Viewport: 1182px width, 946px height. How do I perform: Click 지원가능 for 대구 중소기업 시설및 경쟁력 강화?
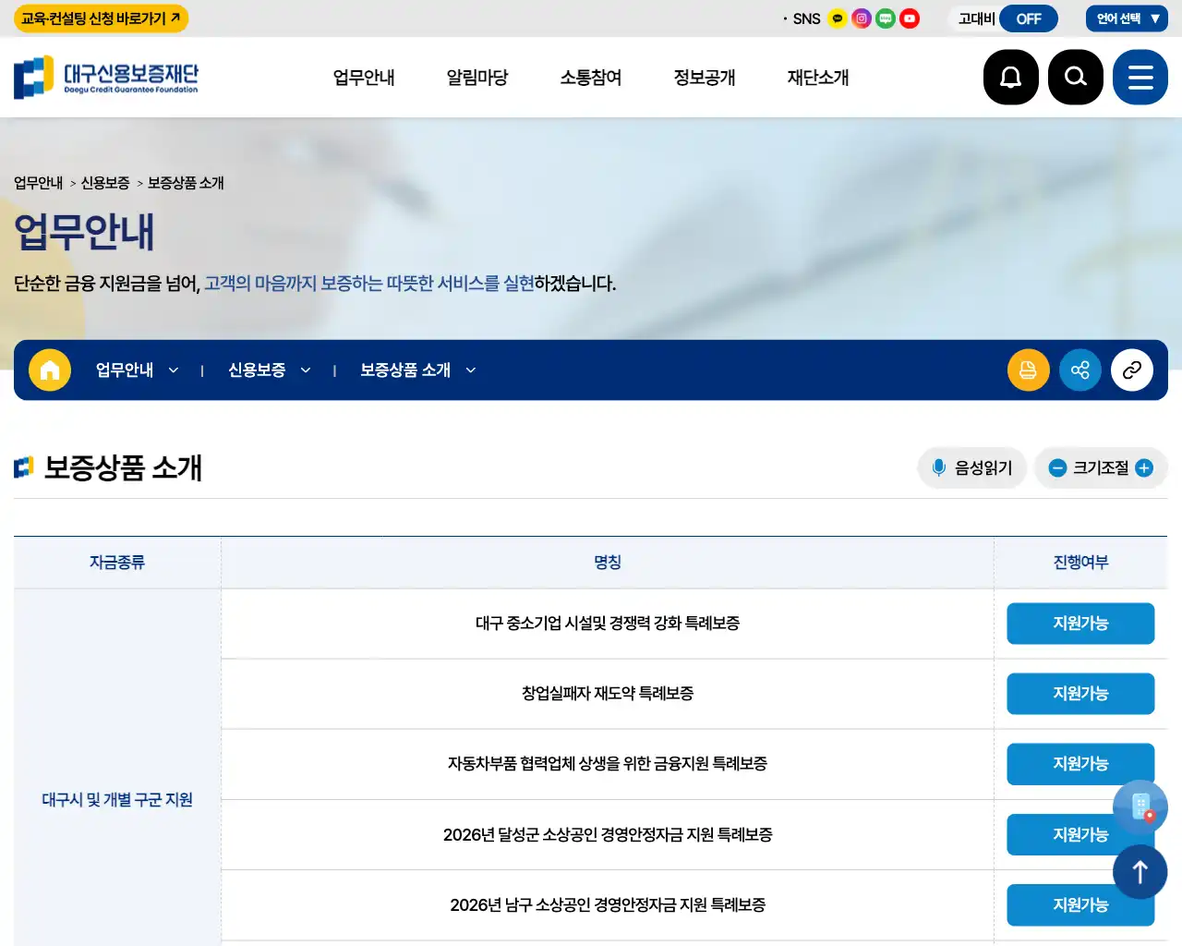(1080, 624)
